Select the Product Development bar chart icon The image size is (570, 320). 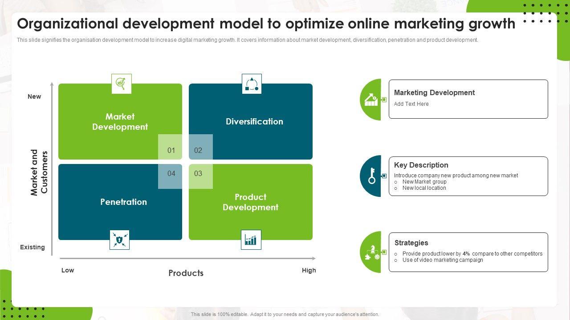(251, 240)
